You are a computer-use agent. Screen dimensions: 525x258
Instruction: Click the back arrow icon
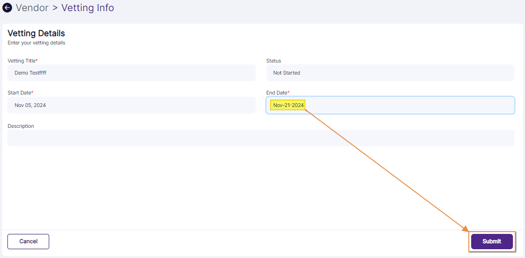tap(7, 8)
